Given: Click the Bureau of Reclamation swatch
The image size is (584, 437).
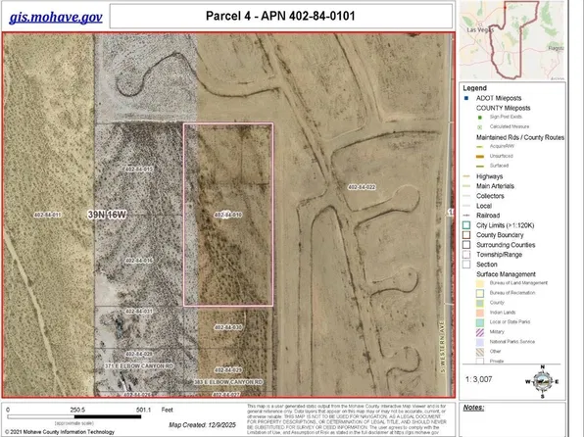Looking at the screenshot, I should click(x=480, y=293).
